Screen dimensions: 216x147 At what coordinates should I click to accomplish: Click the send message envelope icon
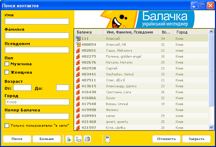[78, 139]
